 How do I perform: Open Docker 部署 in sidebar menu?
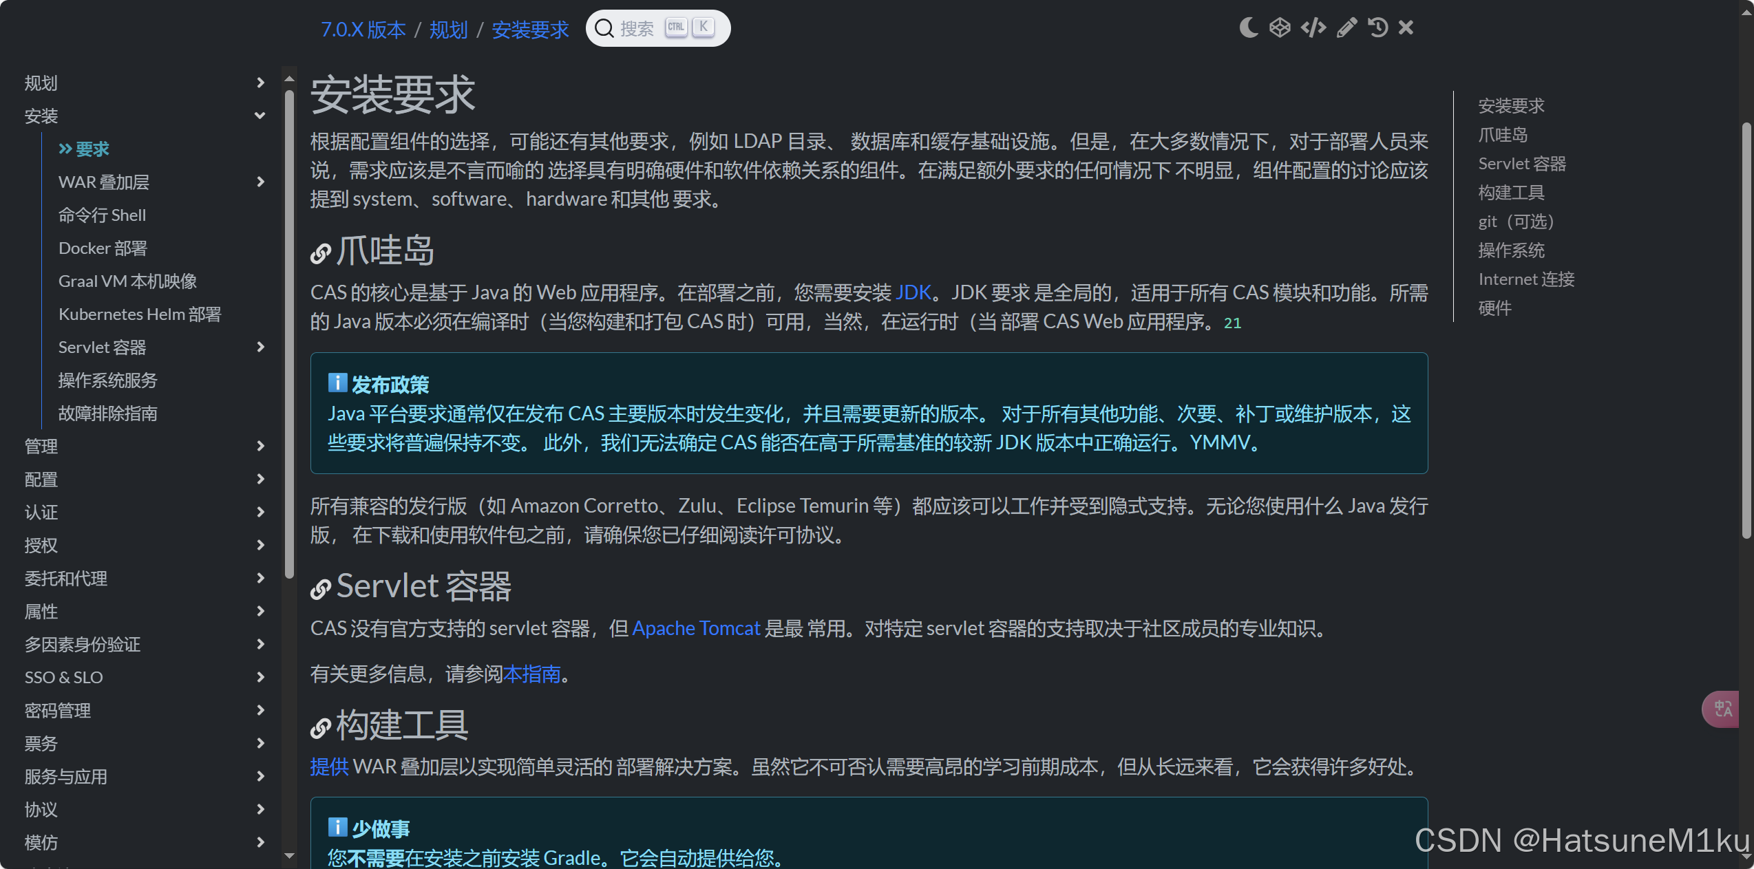pyautogui.click(x=103, y=248)
